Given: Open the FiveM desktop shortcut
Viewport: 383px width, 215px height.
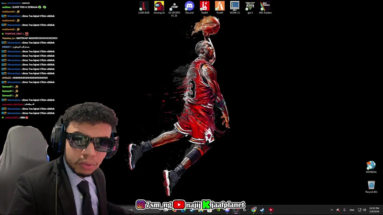Looking at the screenshot, I should (x=220, y=8).
